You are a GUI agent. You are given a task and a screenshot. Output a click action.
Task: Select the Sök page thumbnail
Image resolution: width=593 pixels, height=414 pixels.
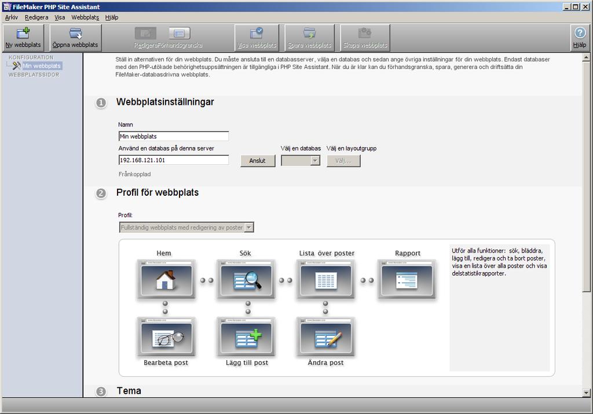pos(246,280)
